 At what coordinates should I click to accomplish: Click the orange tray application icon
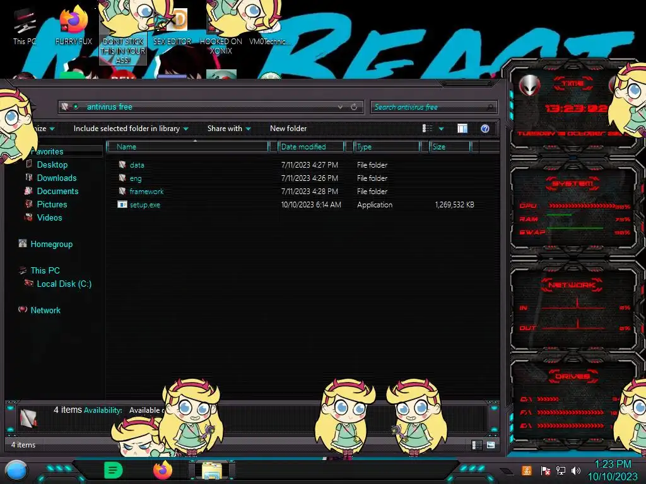[527, 470]
